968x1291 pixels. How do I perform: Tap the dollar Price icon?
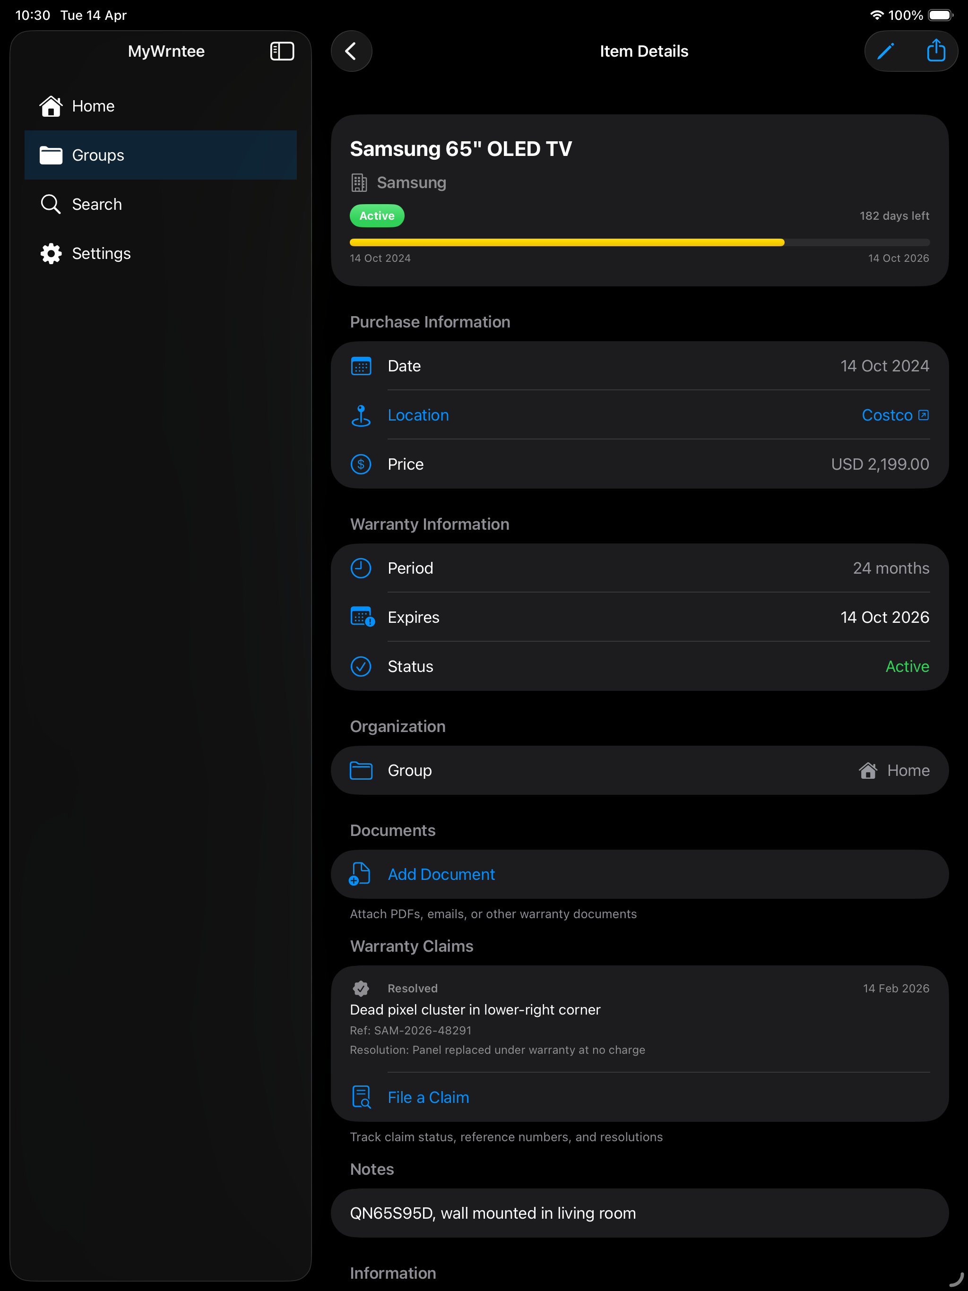[361, 464]
